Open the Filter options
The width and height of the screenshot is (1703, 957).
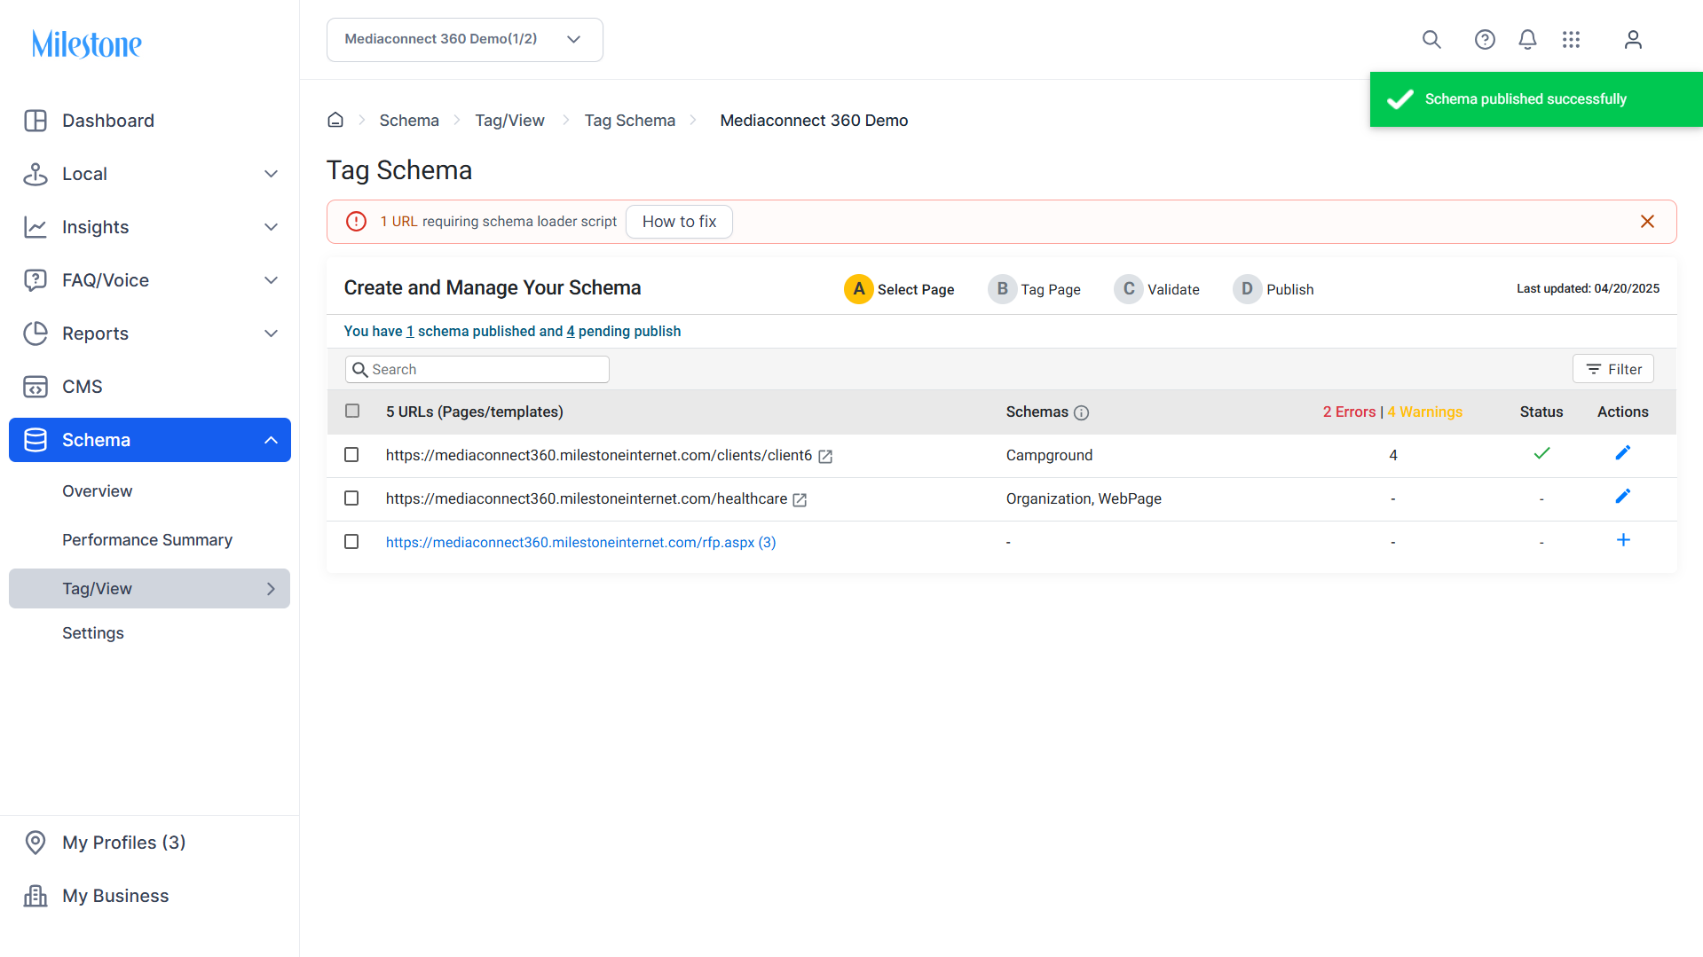1613,369
